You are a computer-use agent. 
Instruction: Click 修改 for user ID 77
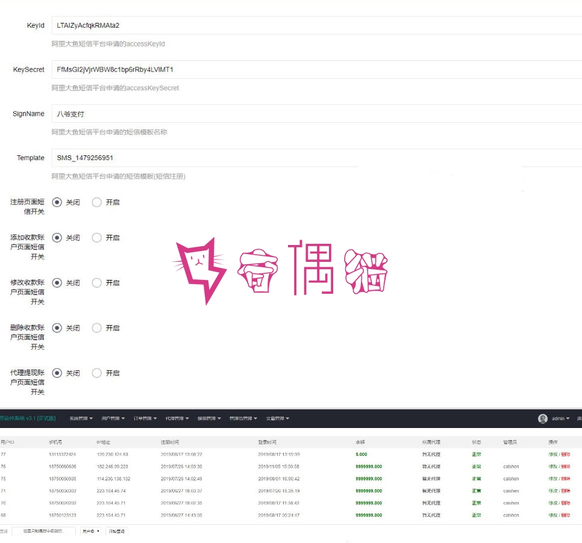(x=552, y=455)
